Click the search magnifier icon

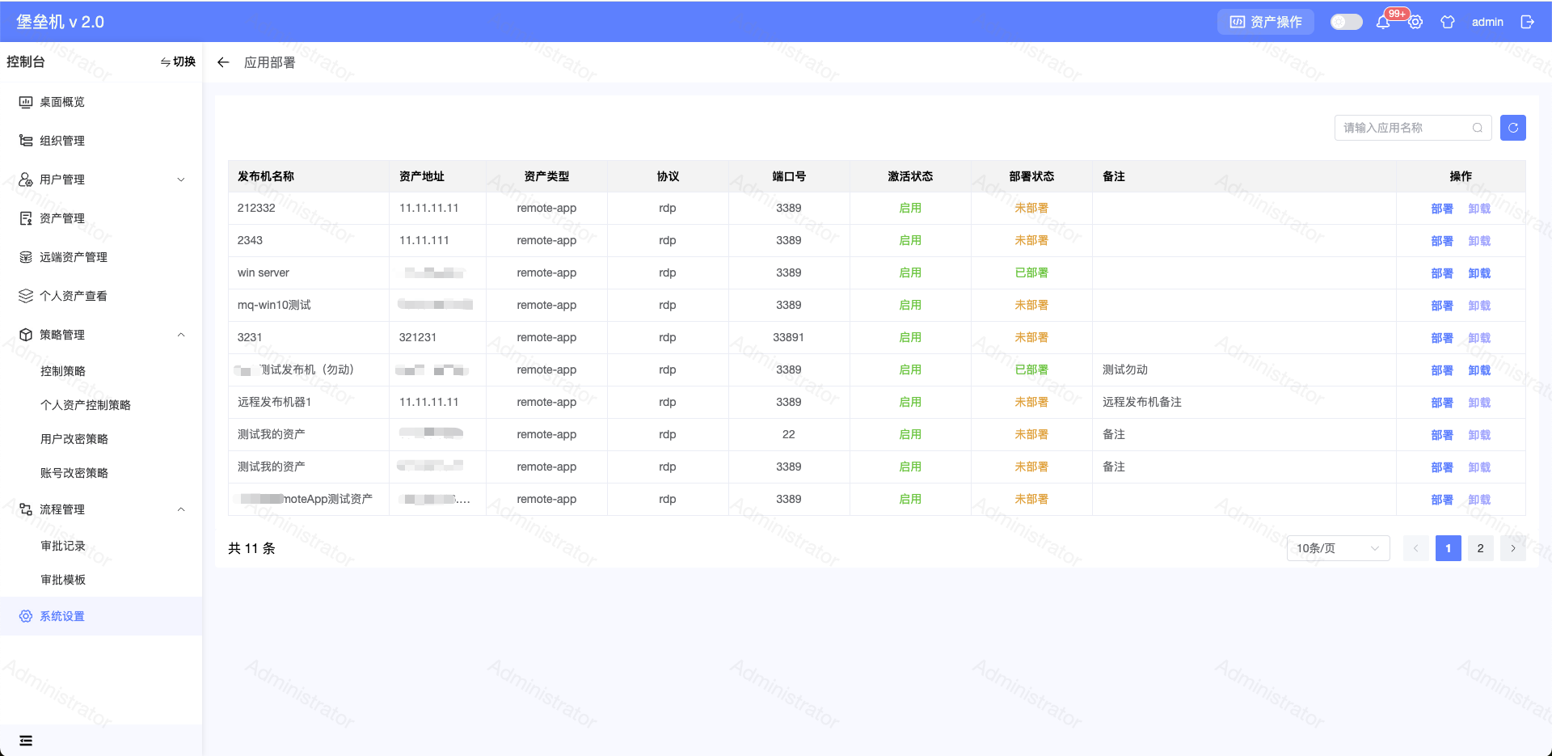[x=1478, y=128]
